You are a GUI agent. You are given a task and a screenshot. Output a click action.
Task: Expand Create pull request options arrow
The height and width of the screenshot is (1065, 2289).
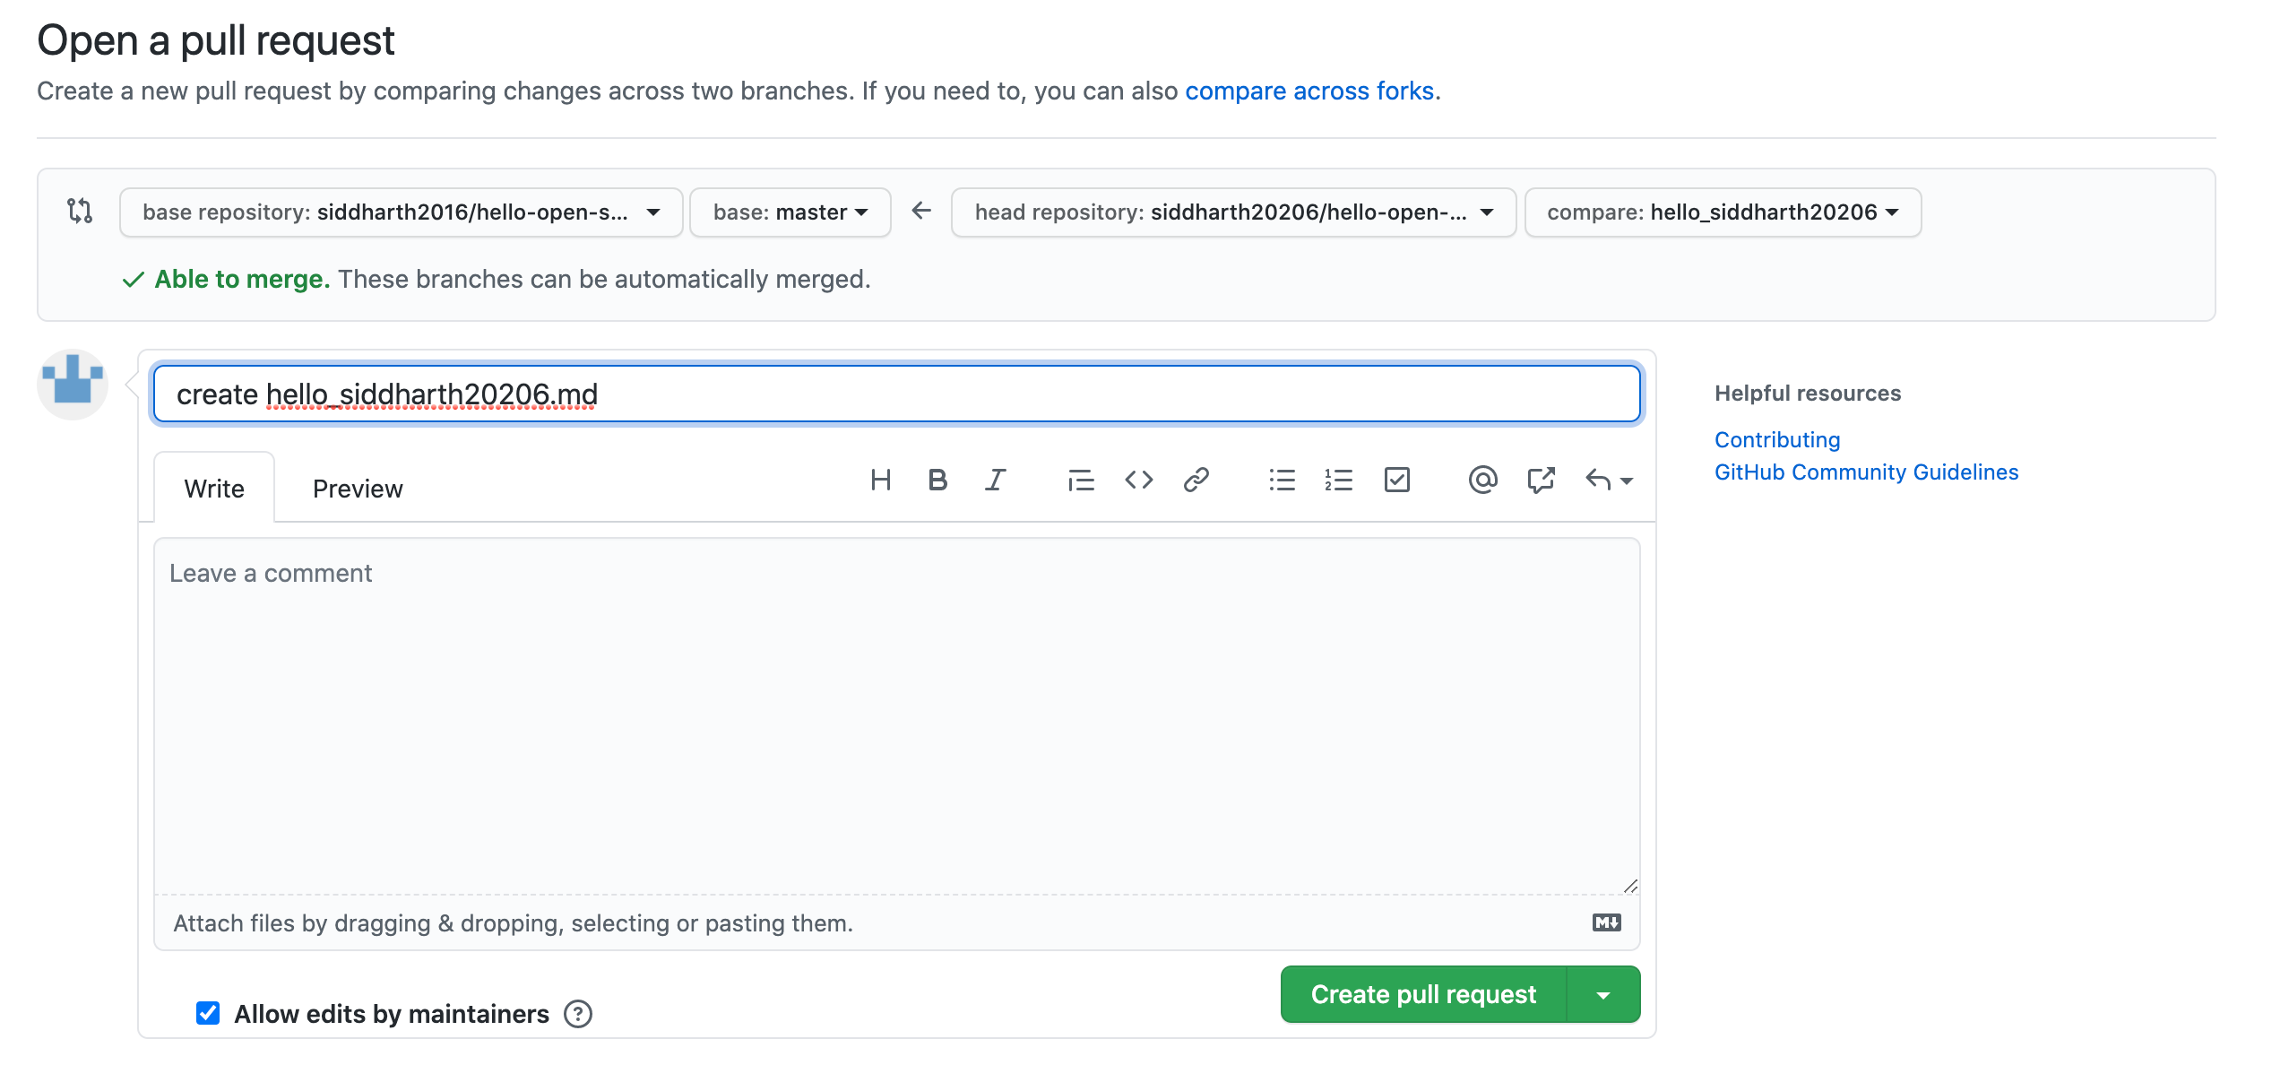pyautogui.click(x=1603, y=994)
